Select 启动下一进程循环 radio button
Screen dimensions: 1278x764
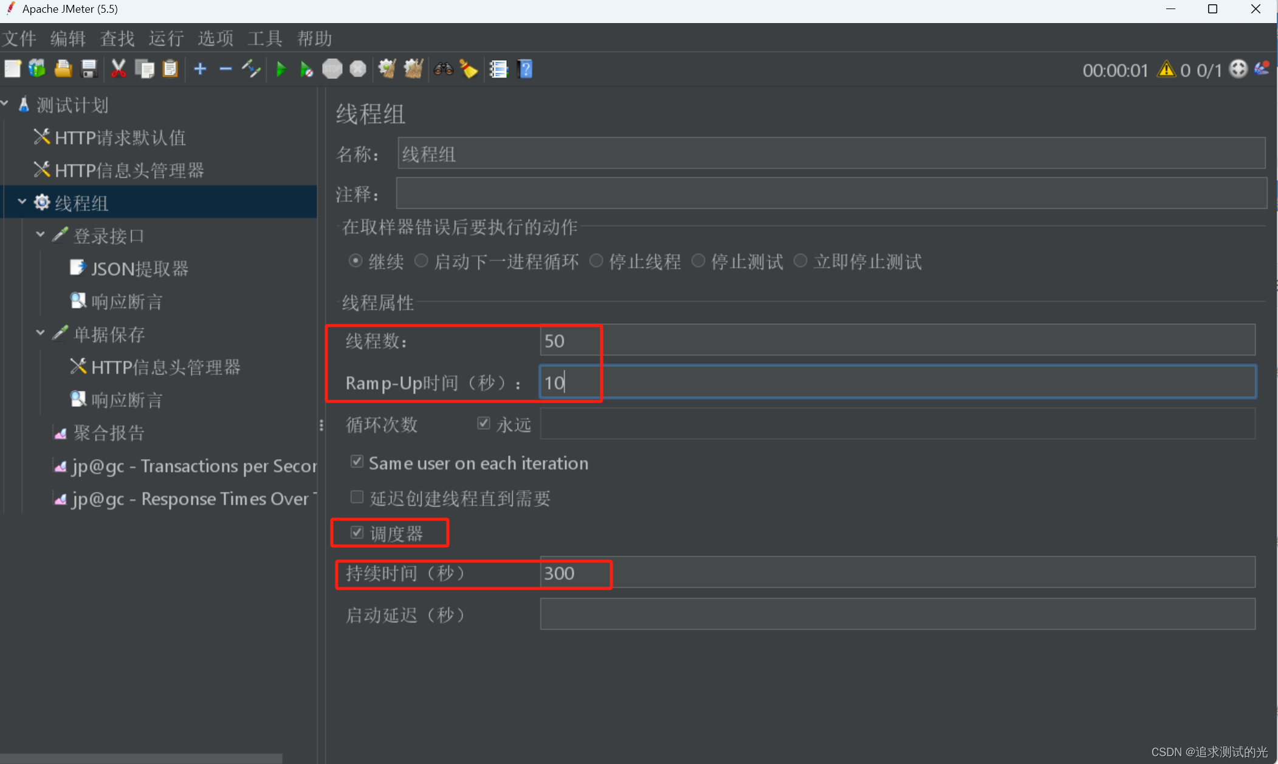421,261
